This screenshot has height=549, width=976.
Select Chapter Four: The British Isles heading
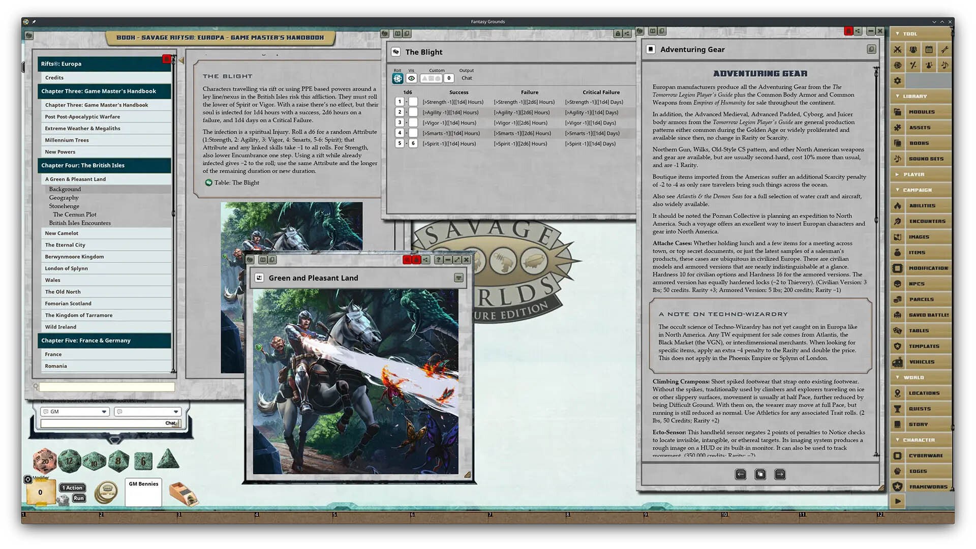point(104,166)
